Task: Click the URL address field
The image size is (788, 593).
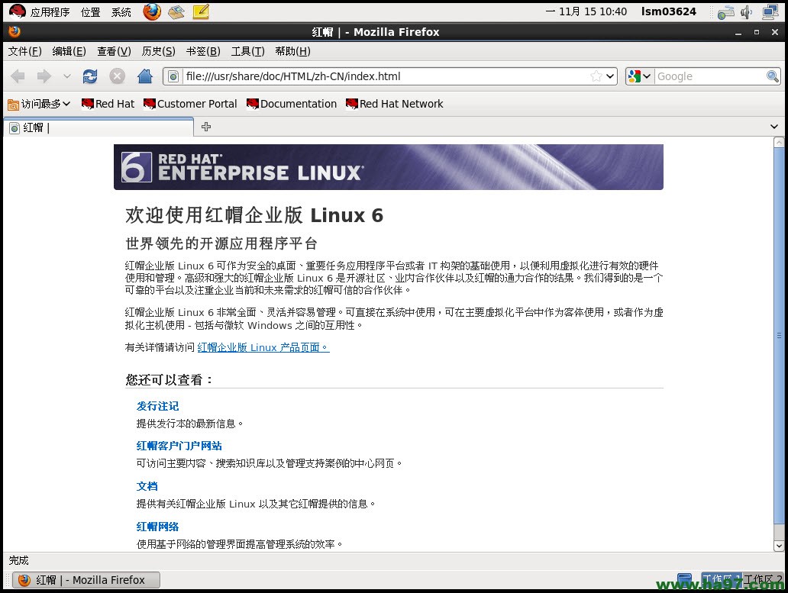Action: point(385,76)
